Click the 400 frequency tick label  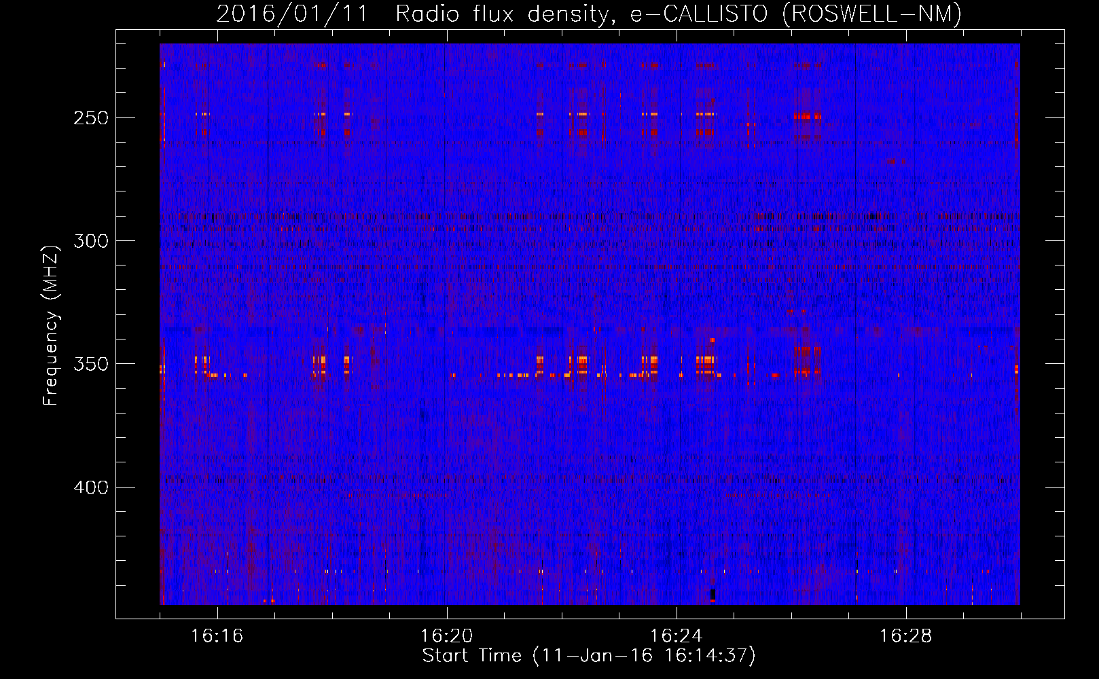click(91, 488)
